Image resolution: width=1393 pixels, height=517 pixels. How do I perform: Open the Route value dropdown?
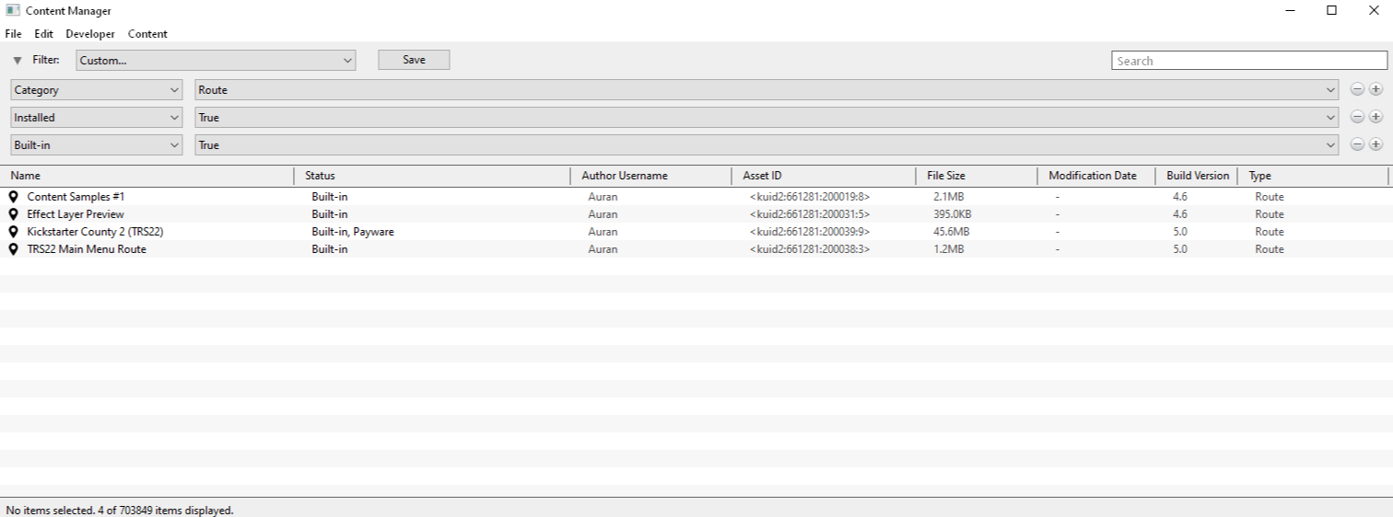coord(767,90)
